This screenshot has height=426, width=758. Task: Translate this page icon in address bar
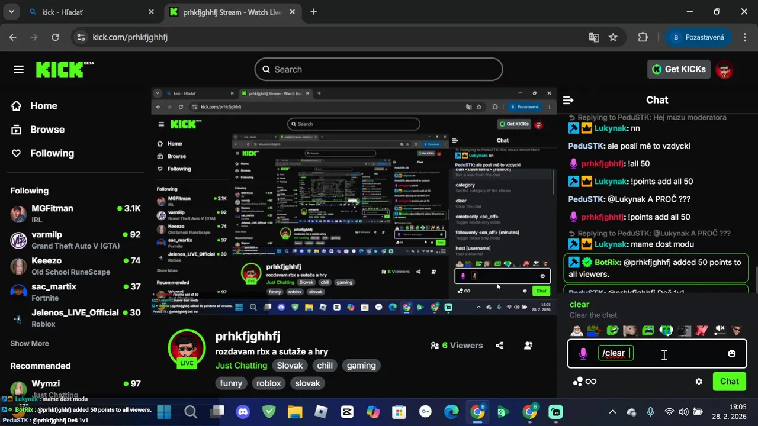[594, 37]
